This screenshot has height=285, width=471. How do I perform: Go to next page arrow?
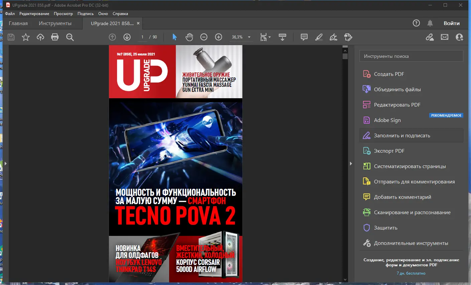[x=127, y=37]
